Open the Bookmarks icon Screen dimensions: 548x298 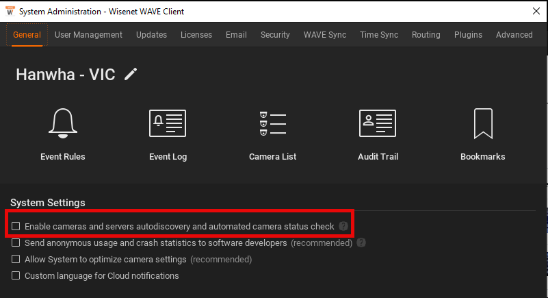click(483, 123)
